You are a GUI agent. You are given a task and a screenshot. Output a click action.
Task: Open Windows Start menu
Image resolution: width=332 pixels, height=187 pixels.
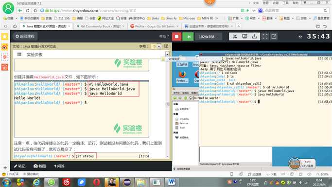6,182
